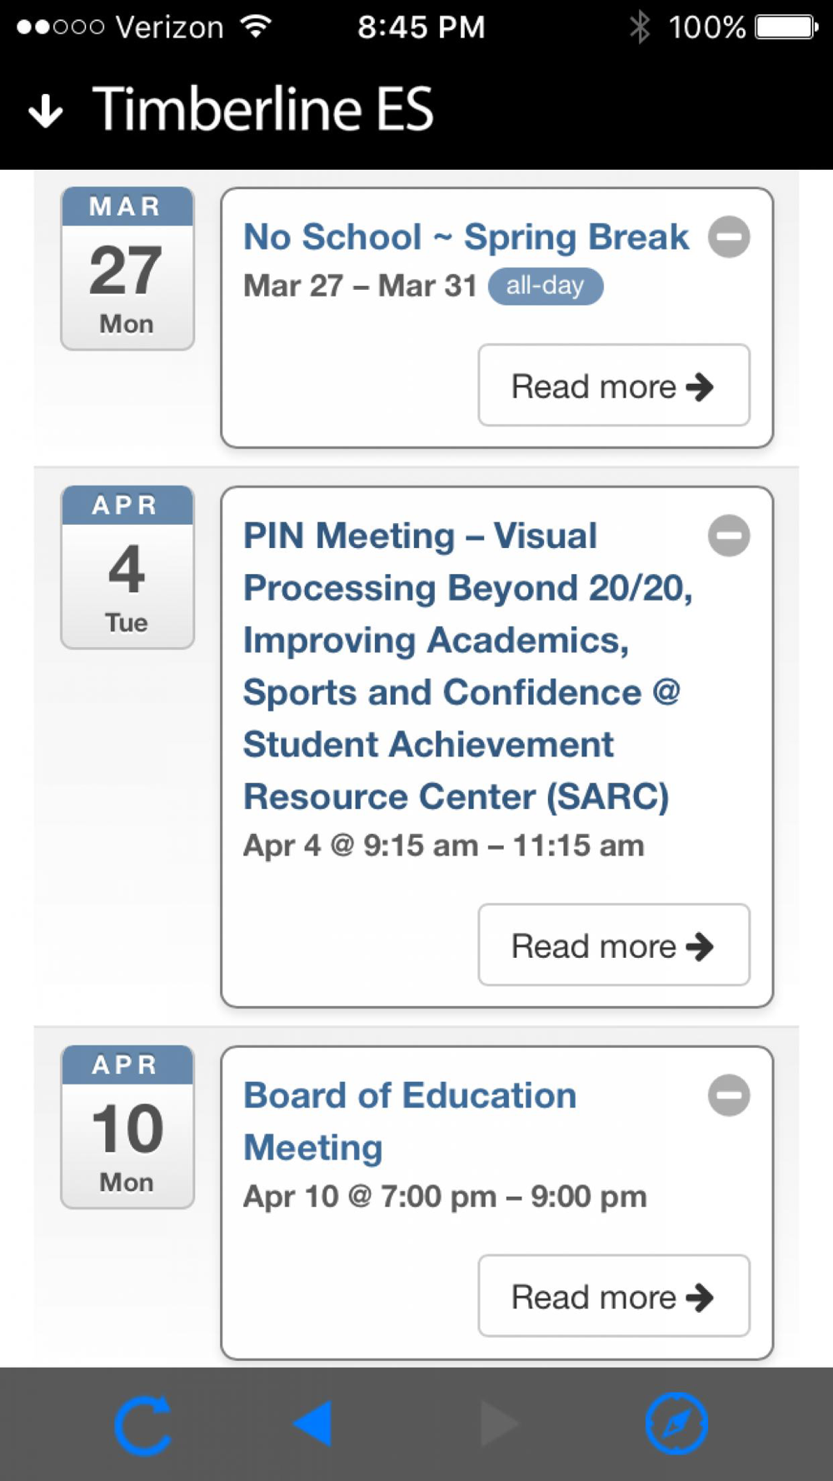The width and height of the screenshot is (833, 1481).
Task: Tap the battery indicator icon
Action: [787, 27]
